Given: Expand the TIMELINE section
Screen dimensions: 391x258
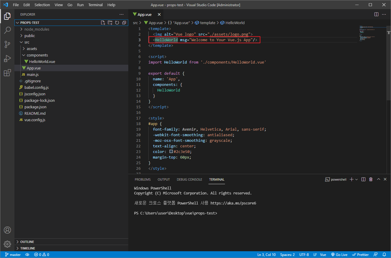Looking at the screenshot, I should point(71,248).
